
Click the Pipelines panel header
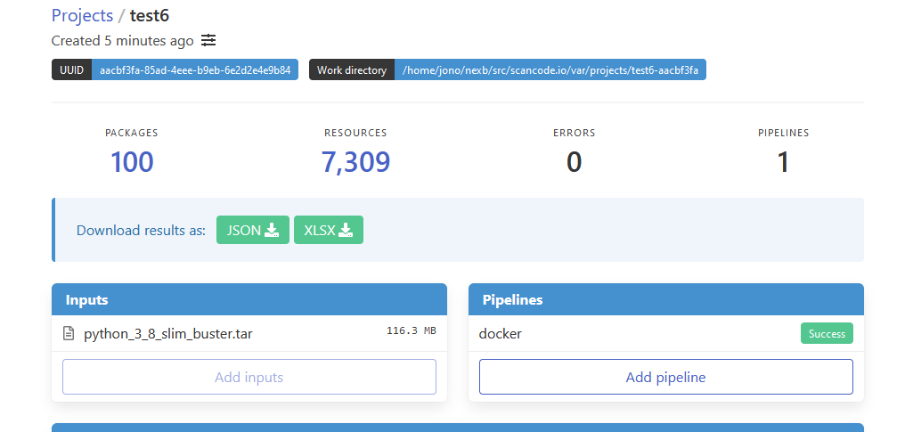(x=666, y=300)
